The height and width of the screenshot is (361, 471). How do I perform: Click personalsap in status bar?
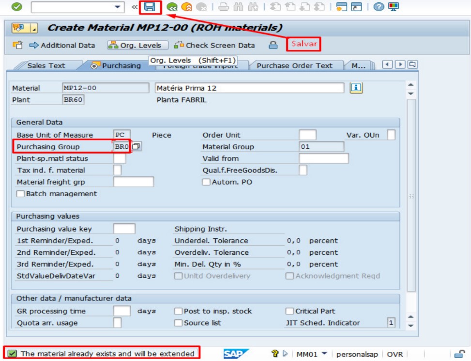click(x=357, y=354)
